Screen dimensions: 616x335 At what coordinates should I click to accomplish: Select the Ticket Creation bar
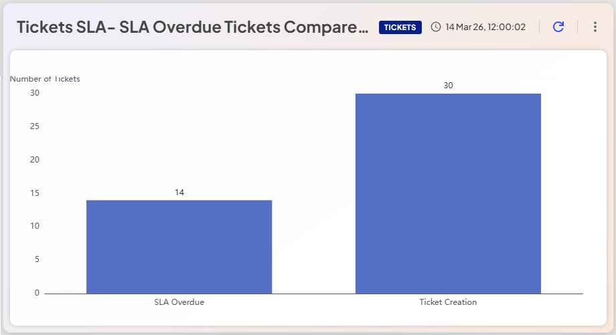click(448, 193)
